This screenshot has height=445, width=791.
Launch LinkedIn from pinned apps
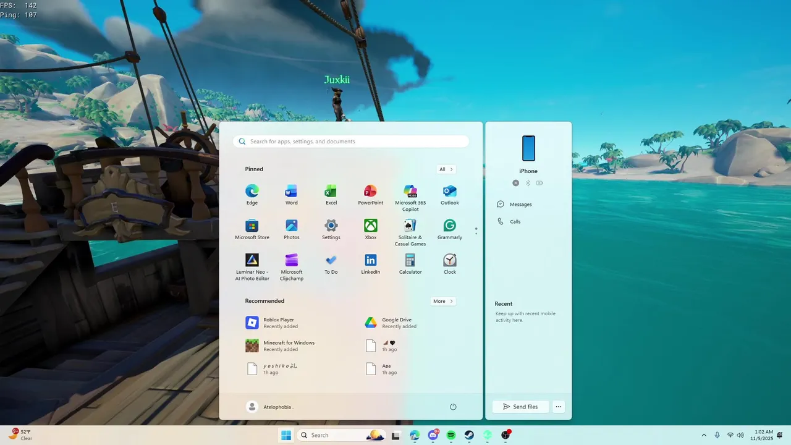pyautogui.click(x=371, y=264)
